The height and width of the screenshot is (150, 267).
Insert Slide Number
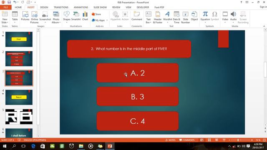coord(185,17)
